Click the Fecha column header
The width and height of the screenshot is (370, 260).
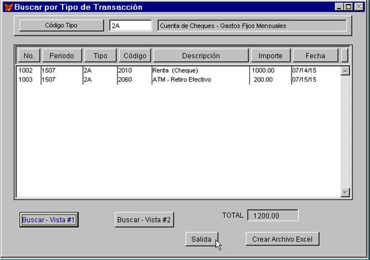pos(315,56)
